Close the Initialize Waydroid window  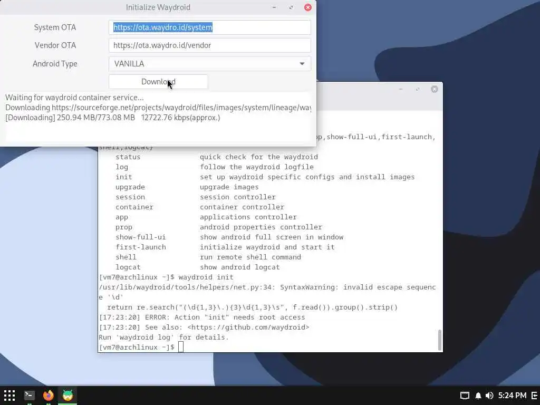pos(308,7)
